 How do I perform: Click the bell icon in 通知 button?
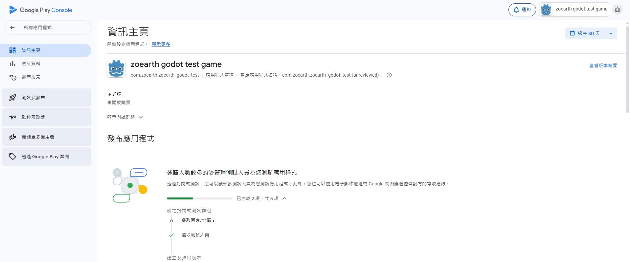516,10
